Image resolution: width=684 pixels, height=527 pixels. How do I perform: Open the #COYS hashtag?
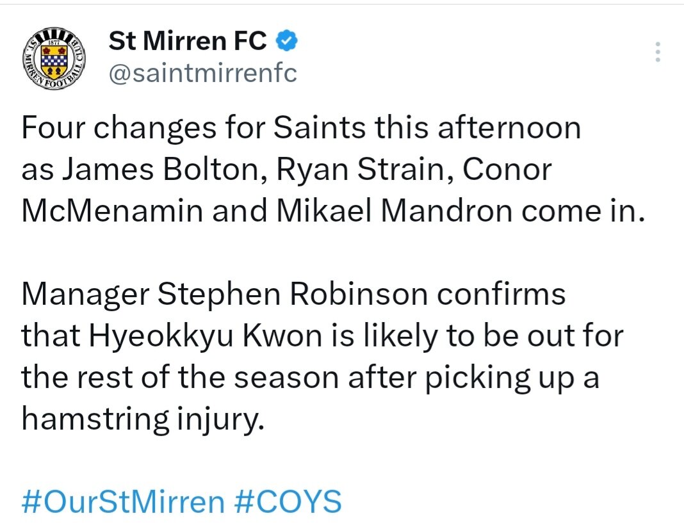tap(288, 501)
